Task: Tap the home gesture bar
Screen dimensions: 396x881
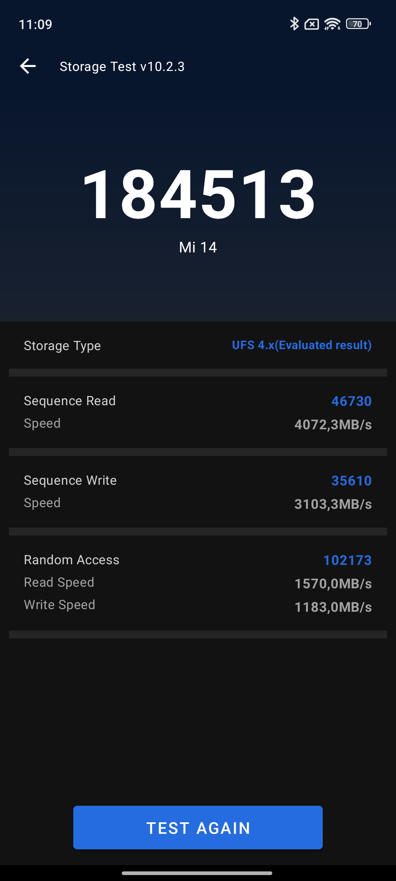Action: 197,873
